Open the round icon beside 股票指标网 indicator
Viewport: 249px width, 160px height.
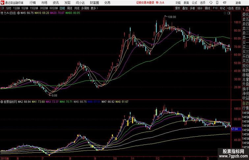pos(2,102)
